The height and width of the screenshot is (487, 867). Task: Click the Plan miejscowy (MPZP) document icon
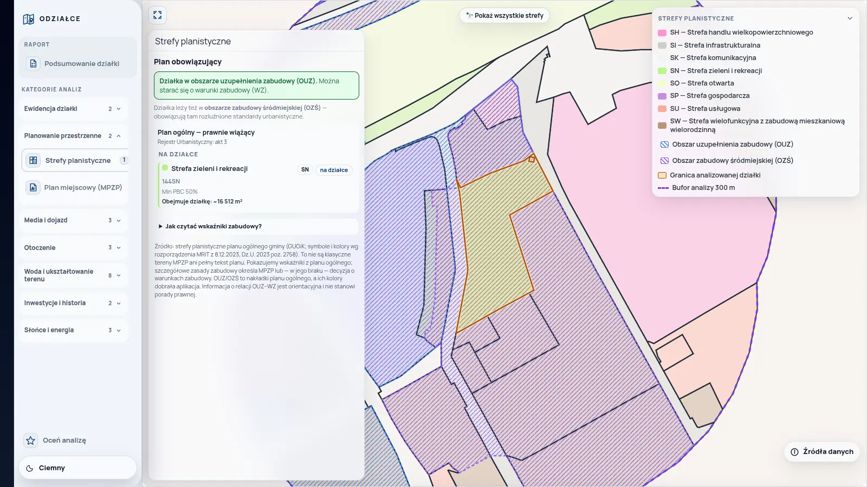pos(33,187)
